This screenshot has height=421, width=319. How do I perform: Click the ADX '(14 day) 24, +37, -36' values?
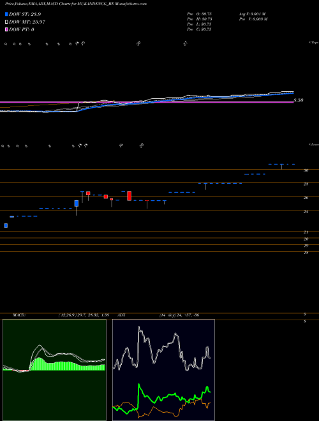coord(179,315)
